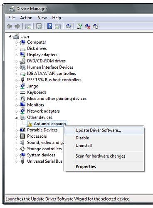Viewport: 153px width, 208px height.
Task: Choose Disable from the context menu
Action: tap(104, 138)
